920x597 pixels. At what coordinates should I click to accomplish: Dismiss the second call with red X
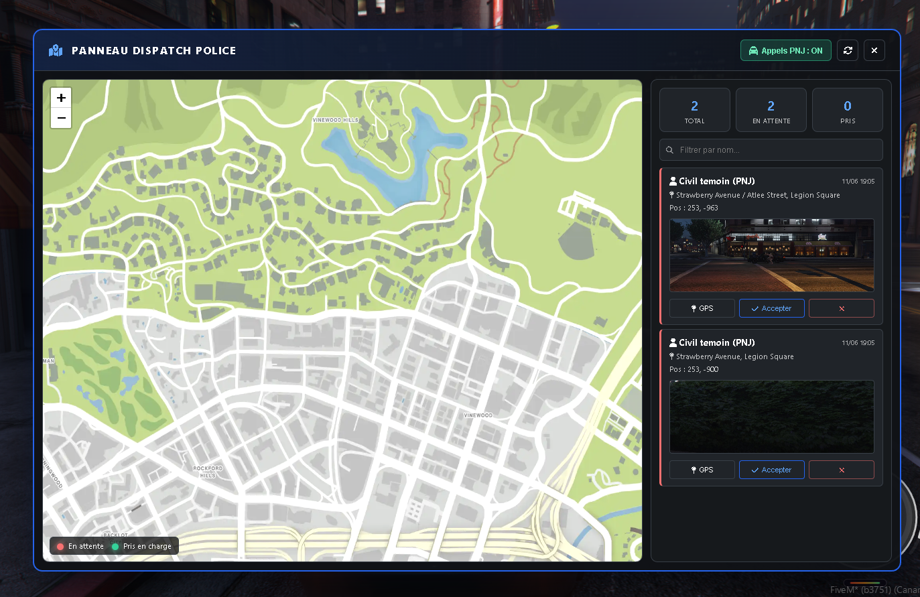[x=842, y=470]
